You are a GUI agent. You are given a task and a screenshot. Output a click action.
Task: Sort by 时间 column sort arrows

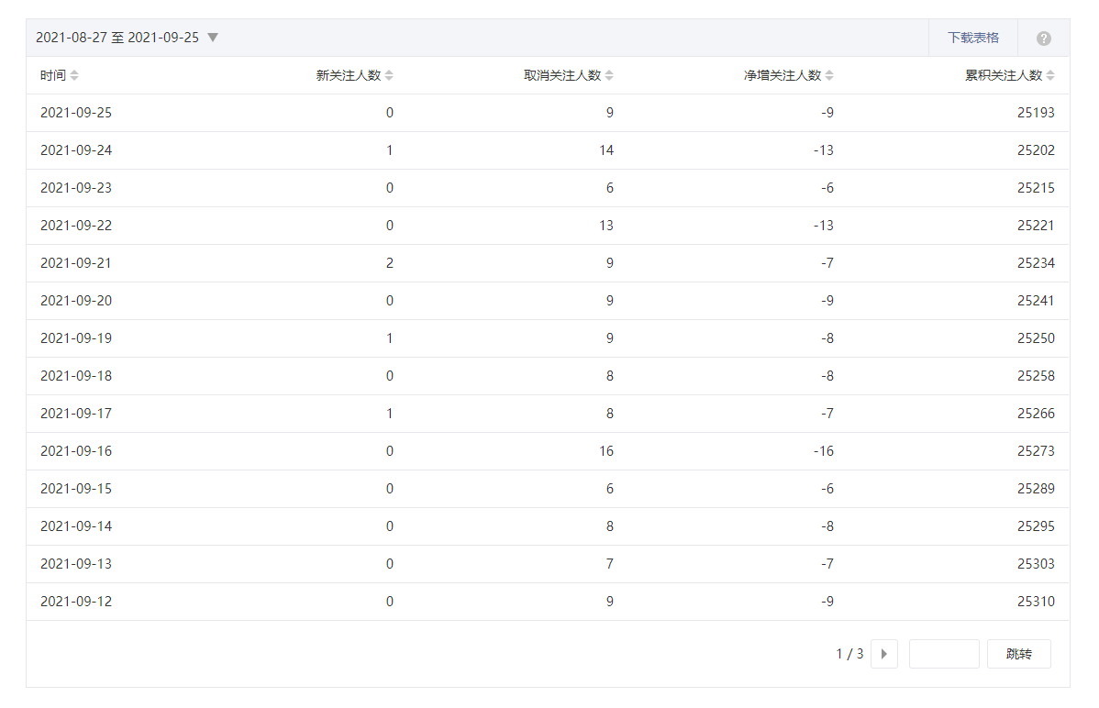(x=74, y=75)
